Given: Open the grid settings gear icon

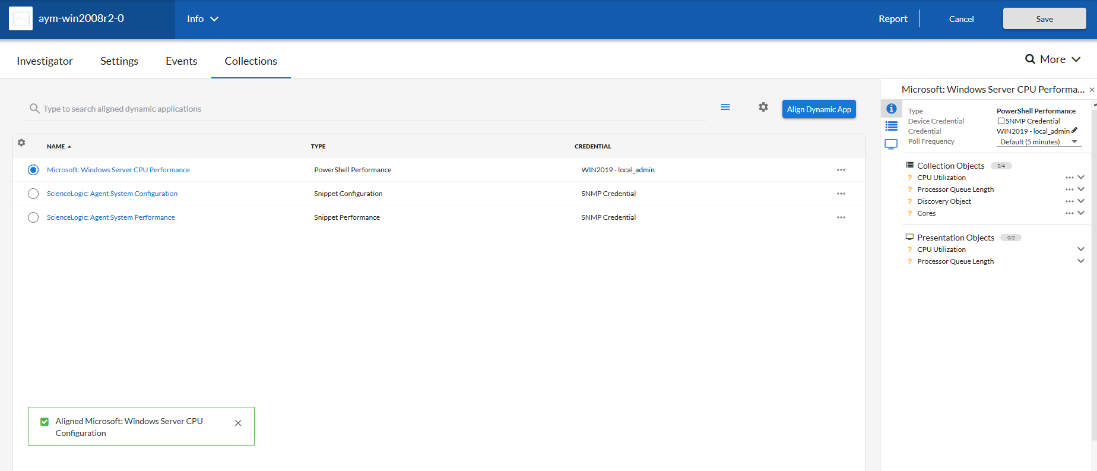Looking at the screenshot, I should pyautogui.click(x=763, y=108).
